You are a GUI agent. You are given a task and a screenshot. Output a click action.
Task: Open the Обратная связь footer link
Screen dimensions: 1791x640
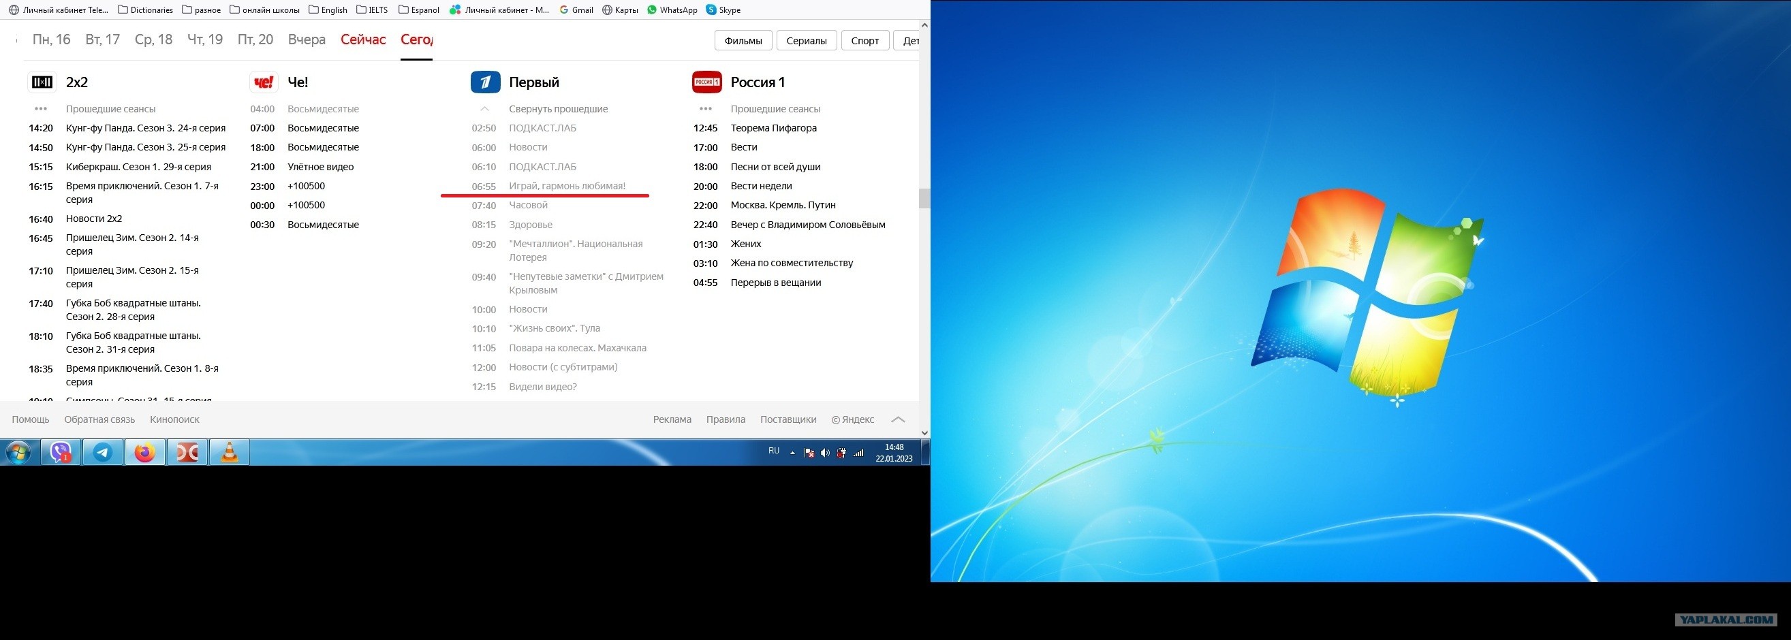99,419
